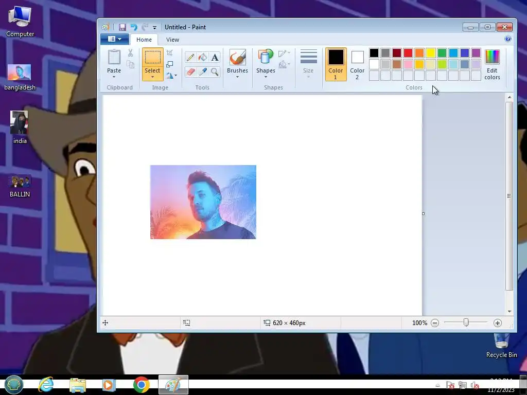Screen dimensions: 527x395
Task: Pick the yellow color swatch
Action: click(431, 53)
